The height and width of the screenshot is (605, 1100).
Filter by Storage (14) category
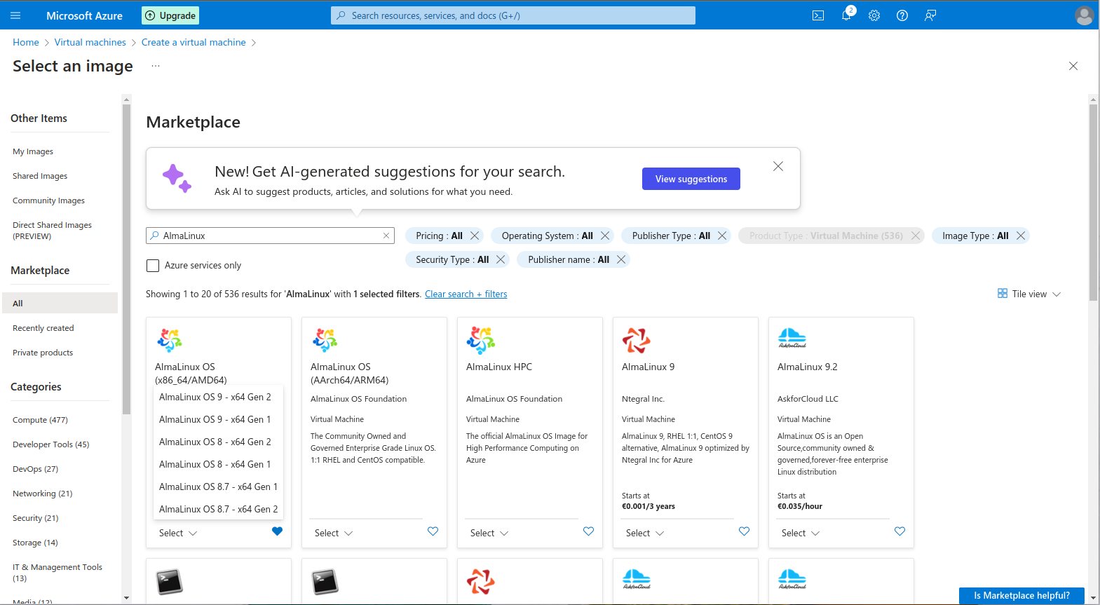[x=35, y=543]
